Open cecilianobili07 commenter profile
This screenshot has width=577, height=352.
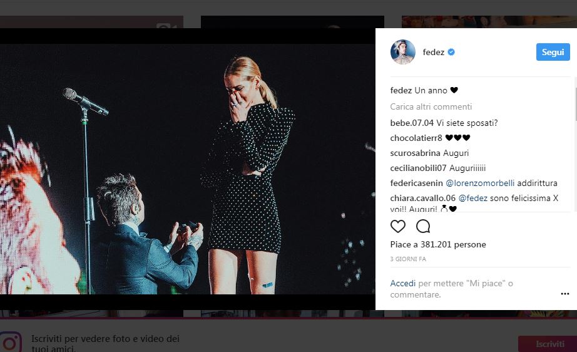(418, 168)
